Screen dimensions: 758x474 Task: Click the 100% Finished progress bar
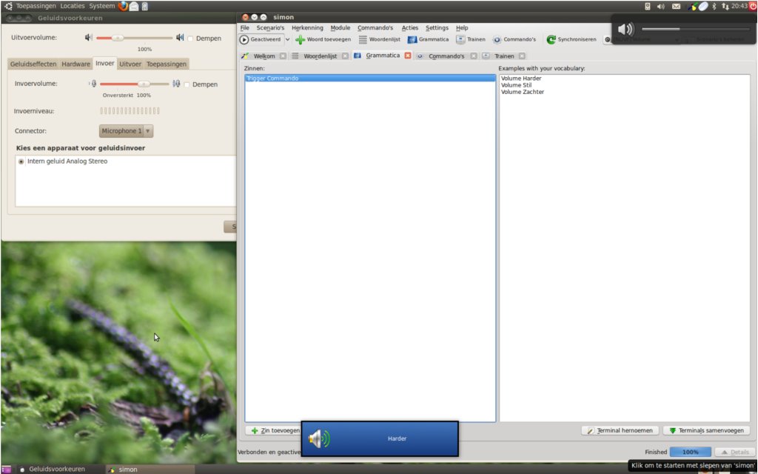coord(691,453)
